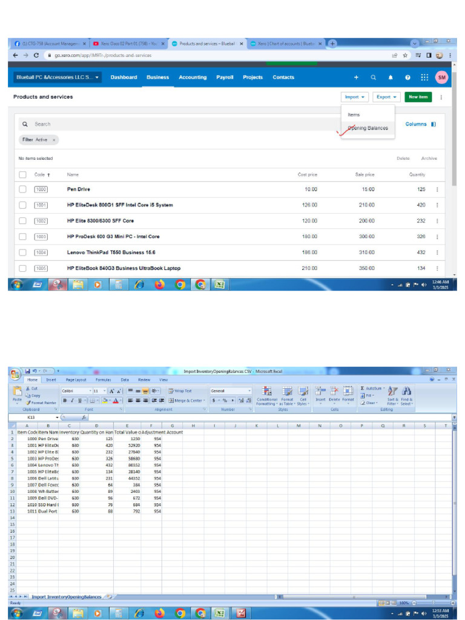This screenshot has width=465, height=620.
Task: Click the Chrome back arrow
Action: tap(15, 55)
